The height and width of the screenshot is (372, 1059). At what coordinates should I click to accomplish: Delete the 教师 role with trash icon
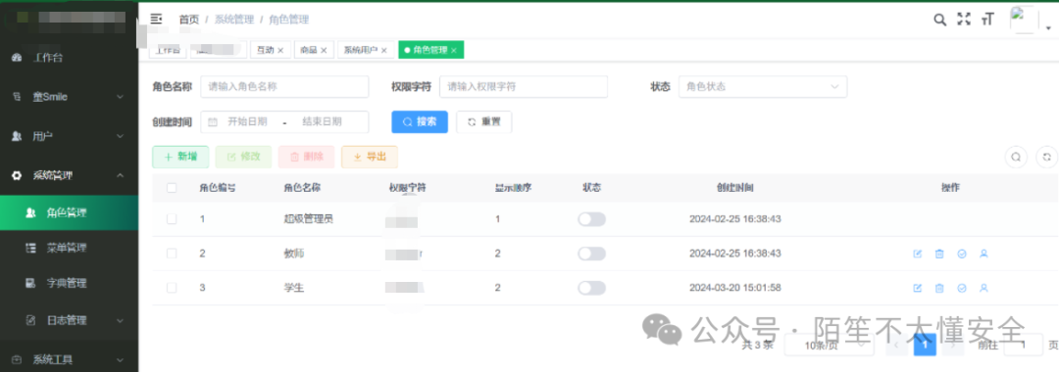(939, 254)
